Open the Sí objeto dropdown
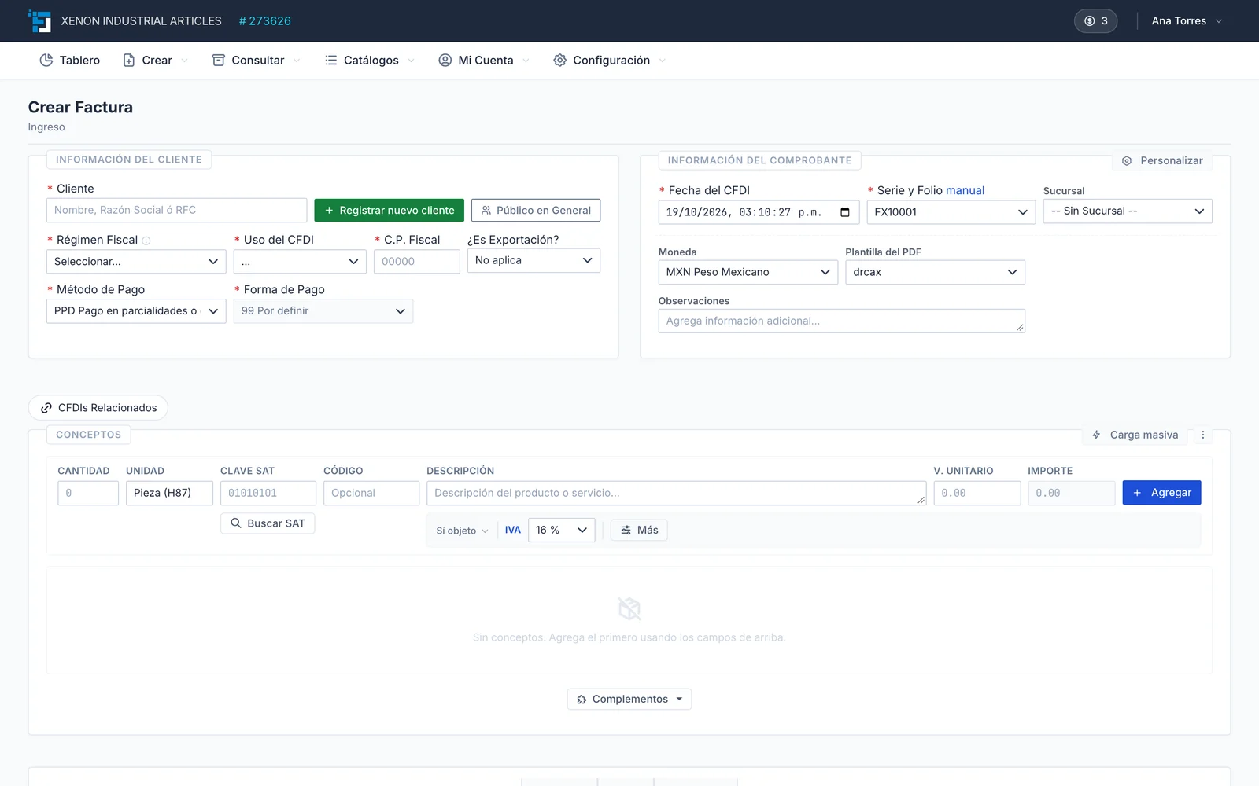Screen dimensions: 1259x786 click(462, 531)
